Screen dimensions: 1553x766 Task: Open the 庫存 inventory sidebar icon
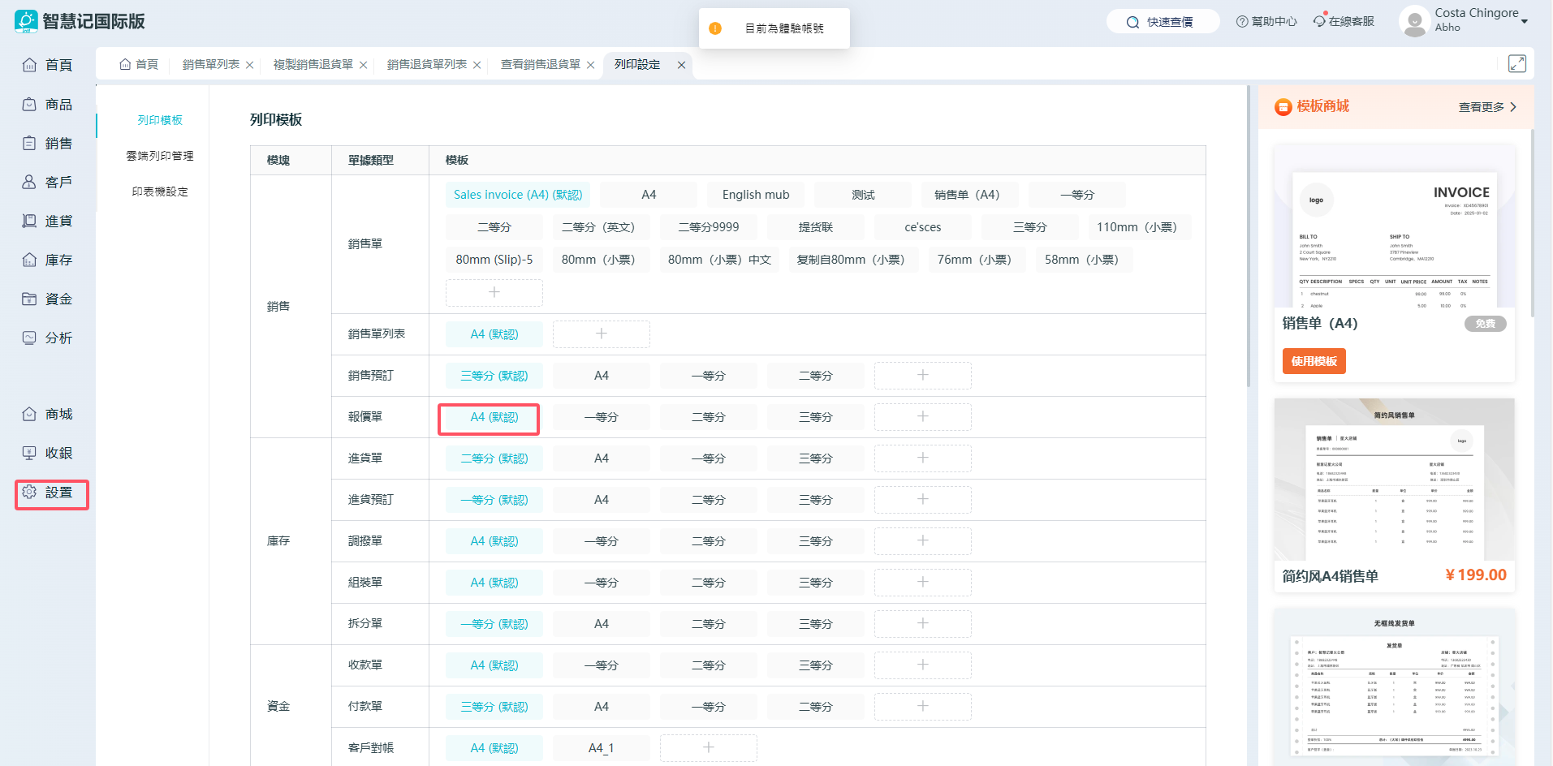coord(29,260)
